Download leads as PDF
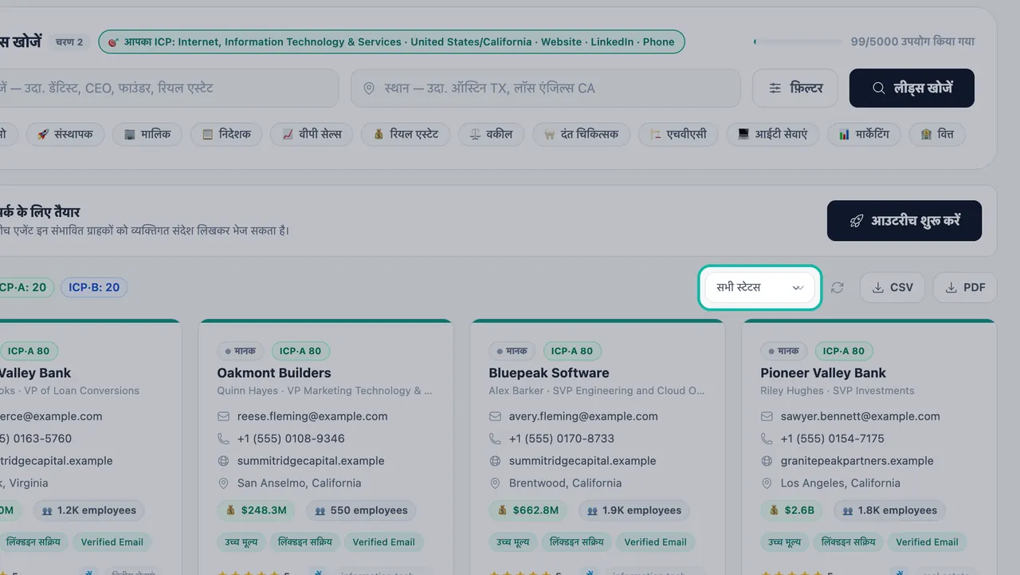Screen dimensions: 1020x575 (964, 287)
